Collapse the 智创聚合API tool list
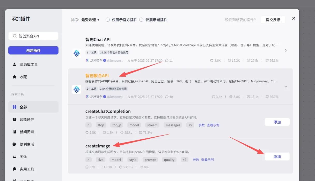 [285, 87]
